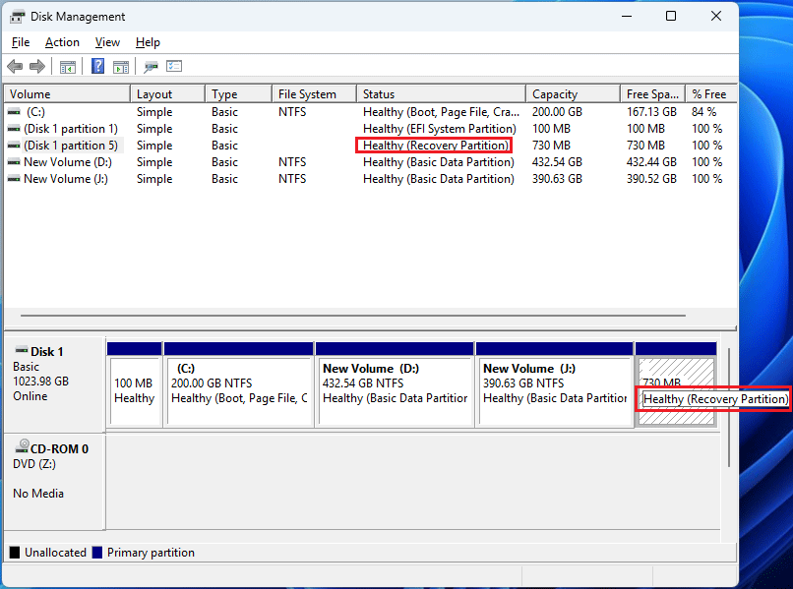Sort by the % Free column header
793x589 pixels.
[711, 94]
